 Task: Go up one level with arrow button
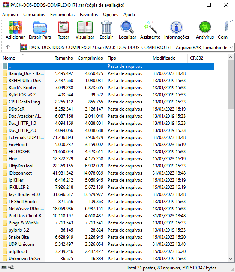(8, 47)
